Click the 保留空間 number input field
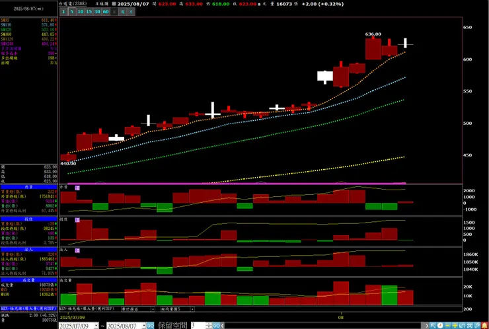Viewport: 489px width, 329px height. tap(198, 326)
